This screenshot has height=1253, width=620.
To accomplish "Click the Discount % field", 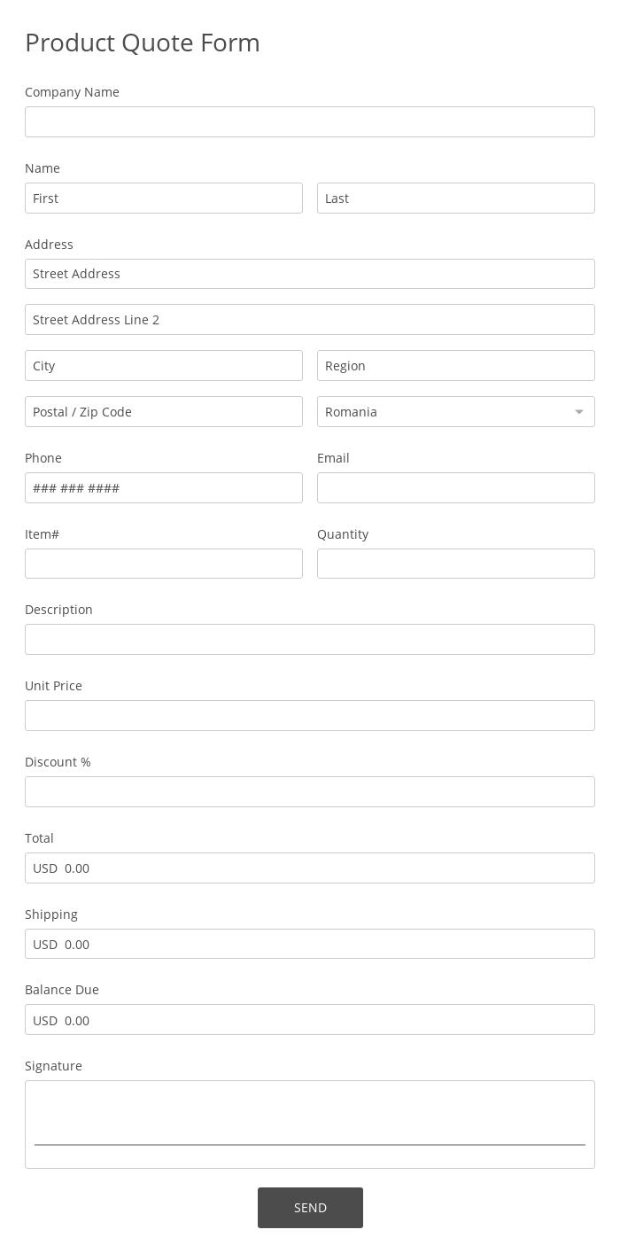I will click(x=310, y=791).
